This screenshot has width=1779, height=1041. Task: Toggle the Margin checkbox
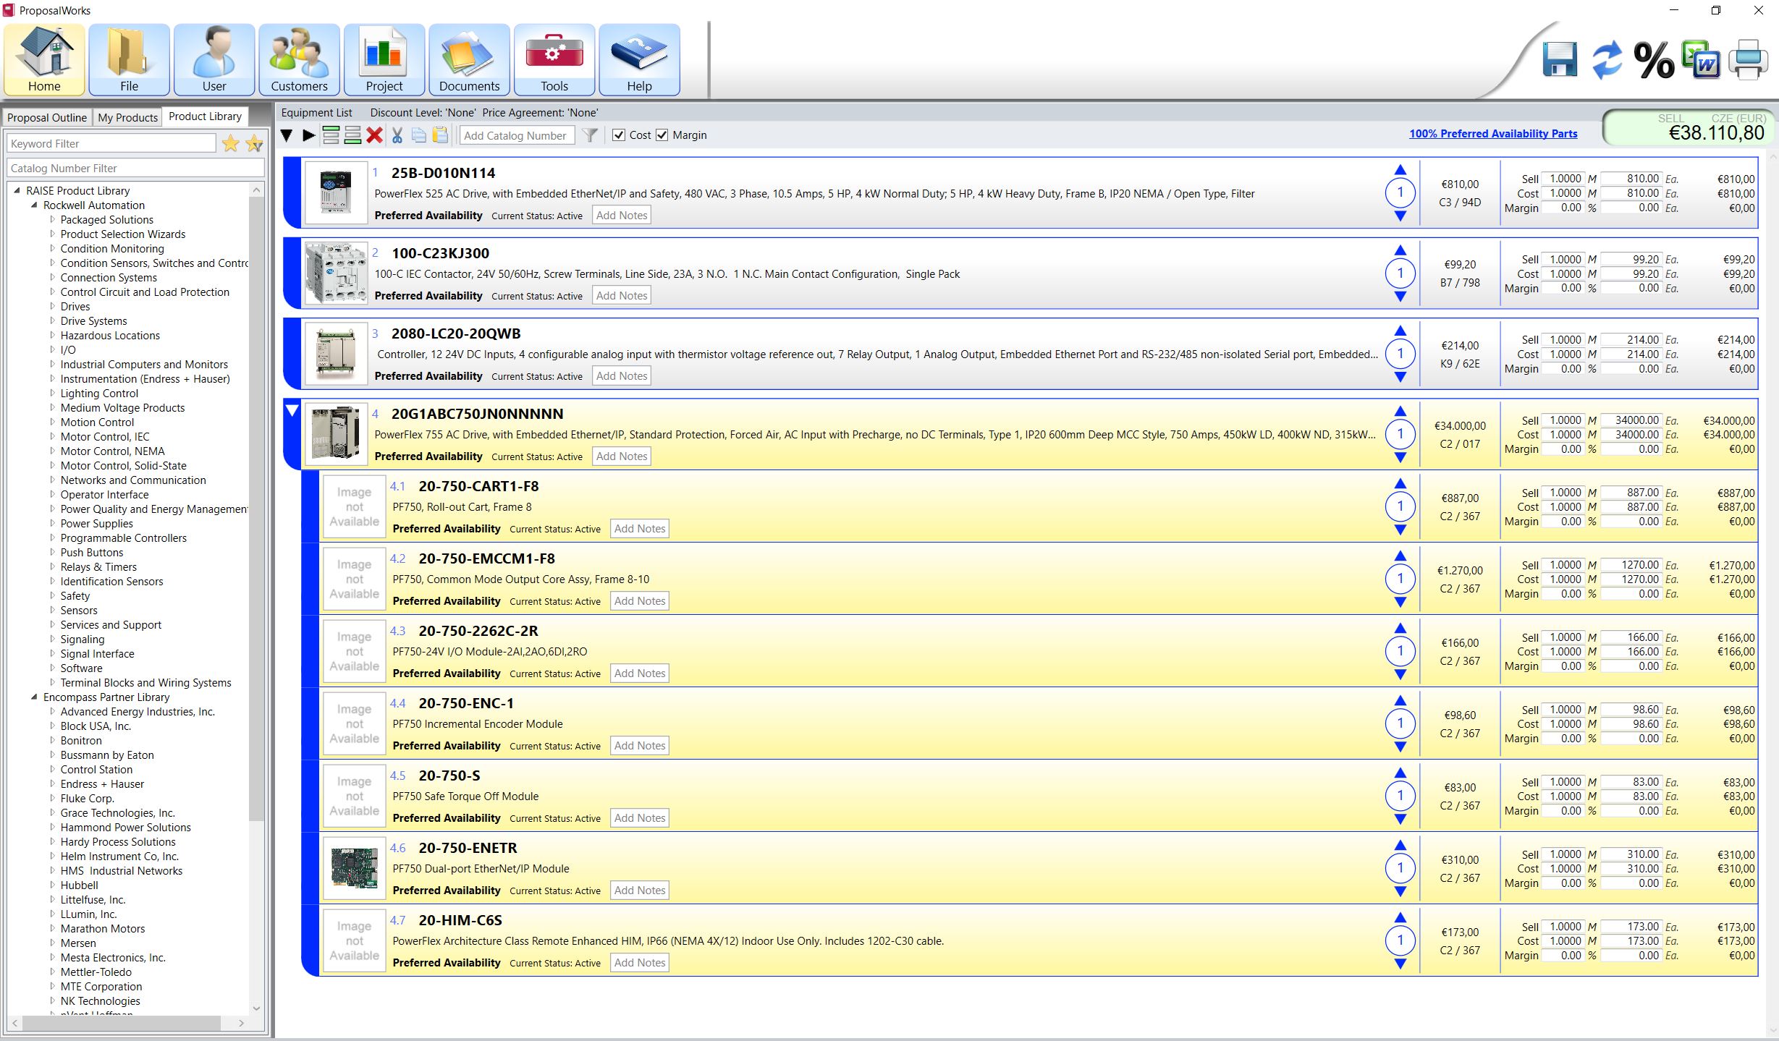coord(662,135)
